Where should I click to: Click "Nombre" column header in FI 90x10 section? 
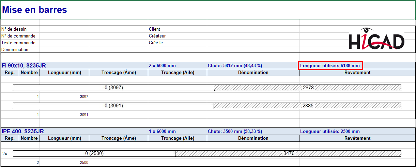(29, 72)
